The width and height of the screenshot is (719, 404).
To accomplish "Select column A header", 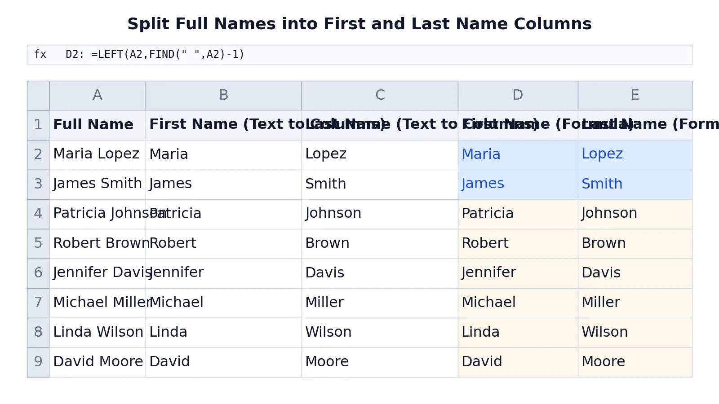I will pyautogui.click(x=98, y=96).
